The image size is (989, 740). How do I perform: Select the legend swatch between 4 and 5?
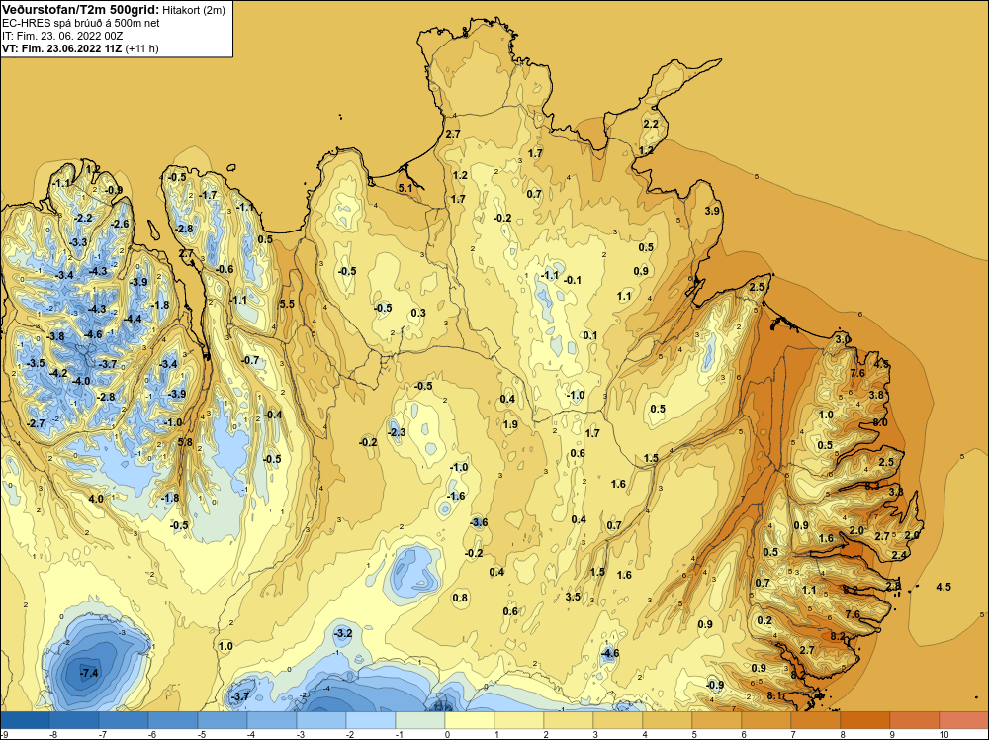[x=668, y=720]
